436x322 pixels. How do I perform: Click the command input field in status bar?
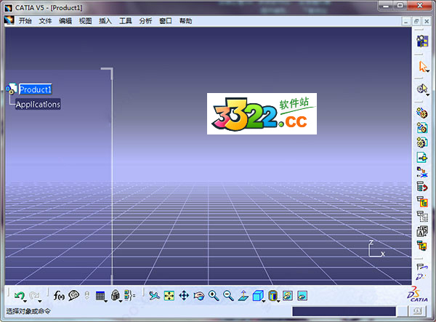coord(344,311)
